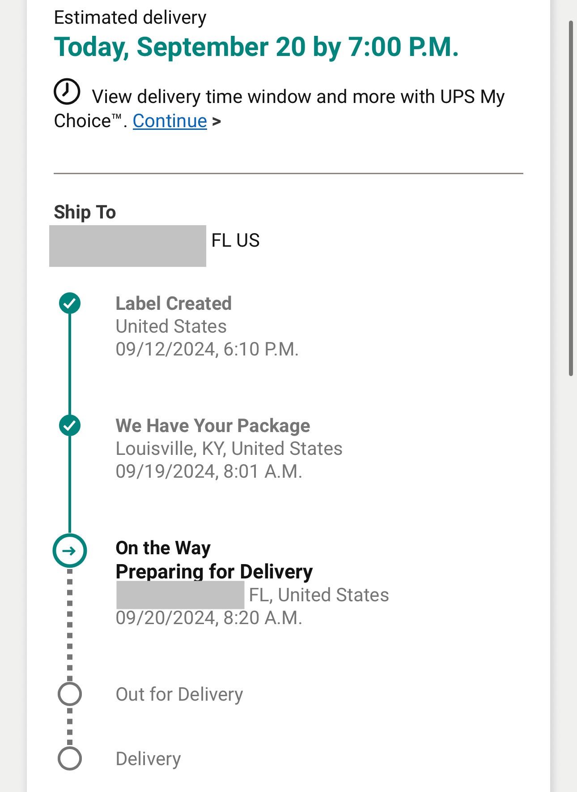Click the Preparing for Delivery status text
Viewport: 577px width, 792px height.
[x=214, y=572]
